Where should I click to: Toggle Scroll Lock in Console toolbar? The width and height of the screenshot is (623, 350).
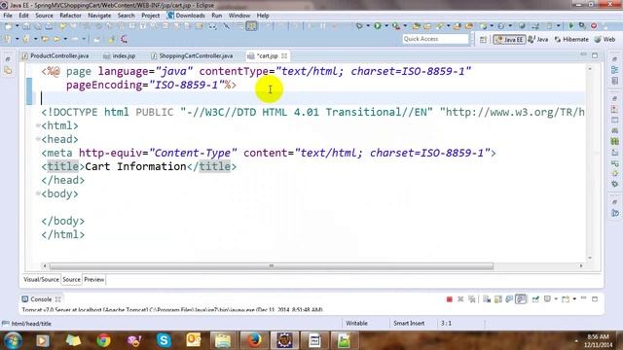pos(497,299)
